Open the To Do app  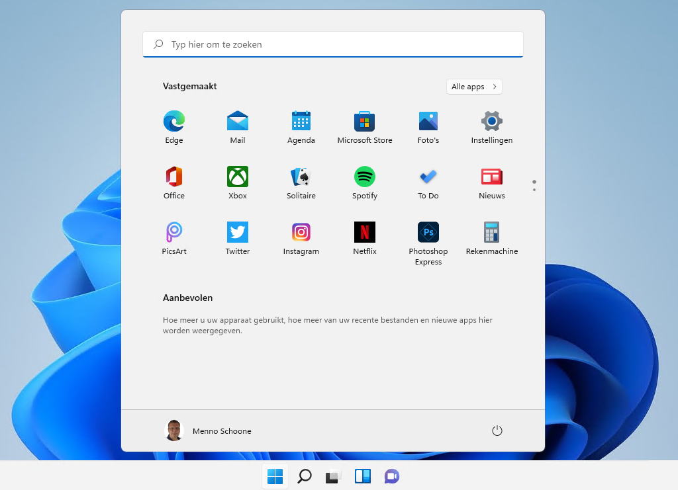(428, 183)
